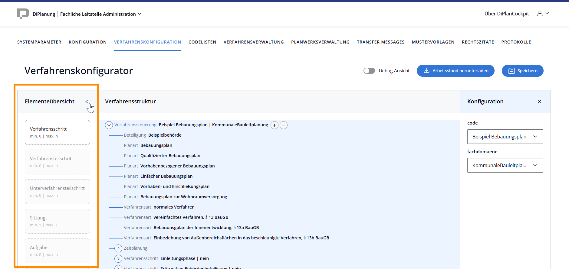This screenshot has width=569, height=269.
Task: Click the DiPlanung logo icon
Action: click(23, 14)
